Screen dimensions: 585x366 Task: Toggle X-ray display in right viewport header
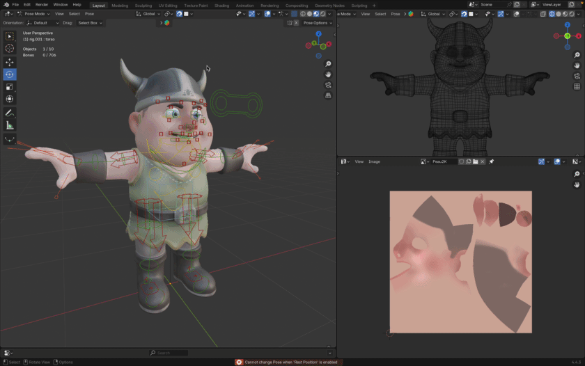(x=543, y=14)
